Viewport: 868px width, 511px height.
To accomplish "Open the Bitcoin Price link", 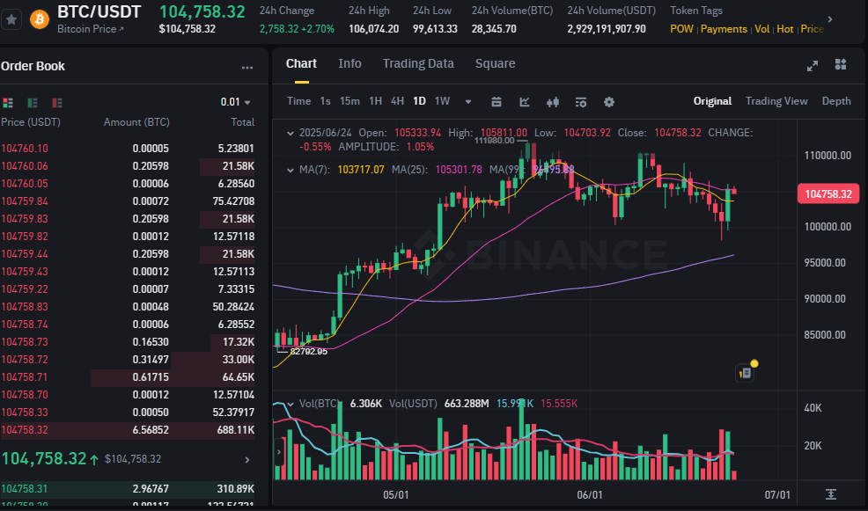I will [x=90, y=29].
